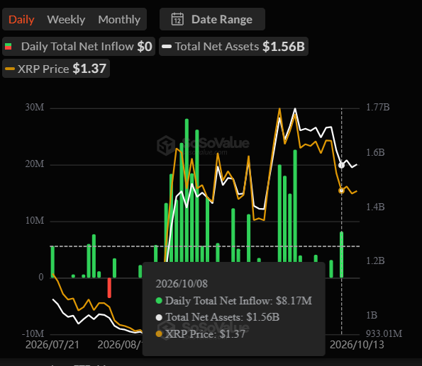The height and width of the screenshot is (366, 422).
Task: Click the 10M left axis label
Action: click(x=35, y=220)
